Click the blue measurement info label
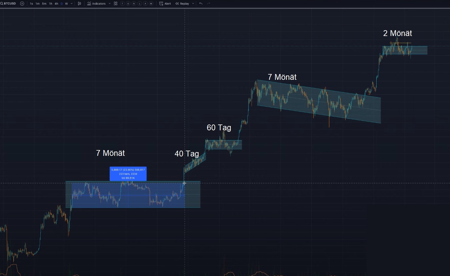450x276 pixels. pyautogui.click(x=128, y=174)
